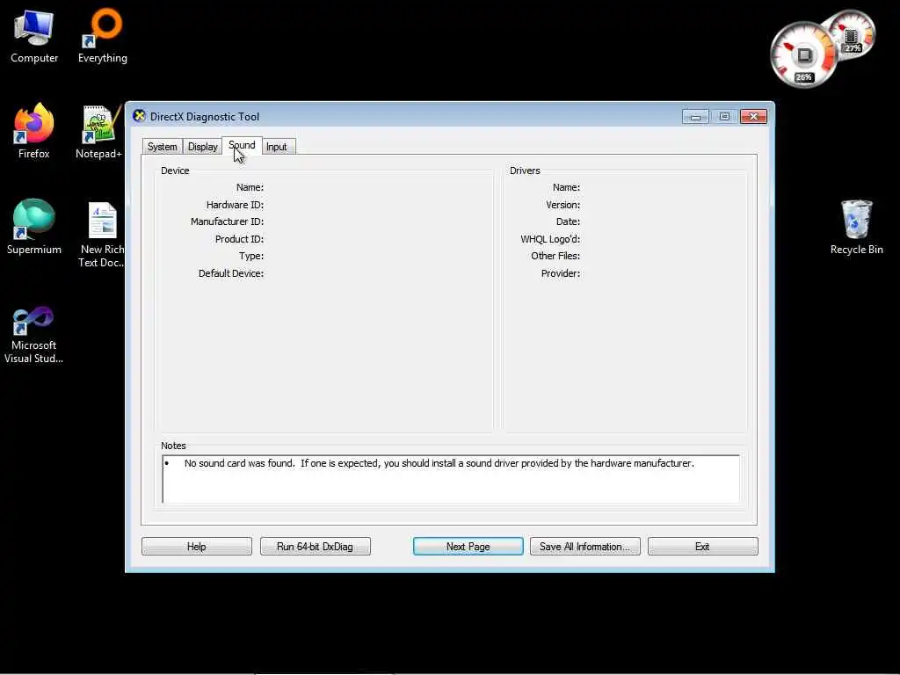Close the DirectX Diagnostic Tool window

click(753, 117)
